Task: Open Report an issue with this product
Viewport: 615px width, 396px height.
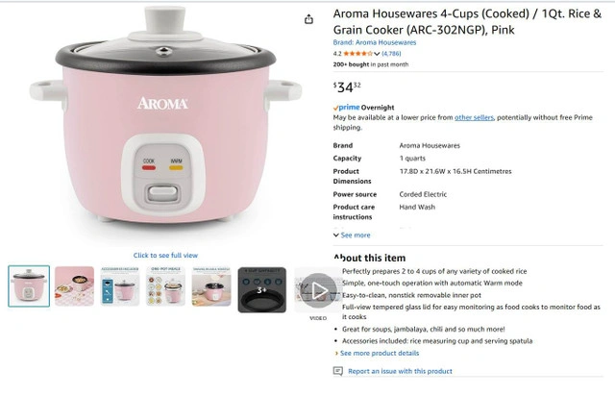Action: 400,371
